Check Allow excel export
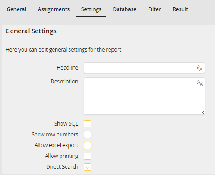The image size is (215, 175). click(x=88, y=145)
